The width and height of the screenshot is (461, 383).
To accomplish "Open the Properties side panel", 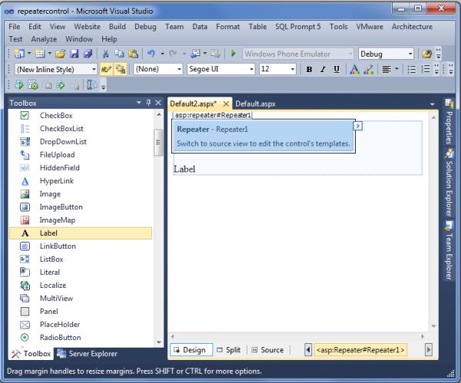I will (449, 123).
